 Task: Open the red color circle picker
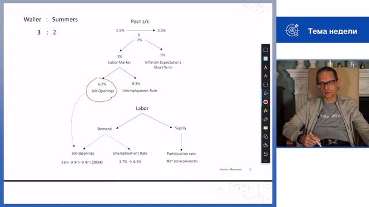click(x=265, y=102)
